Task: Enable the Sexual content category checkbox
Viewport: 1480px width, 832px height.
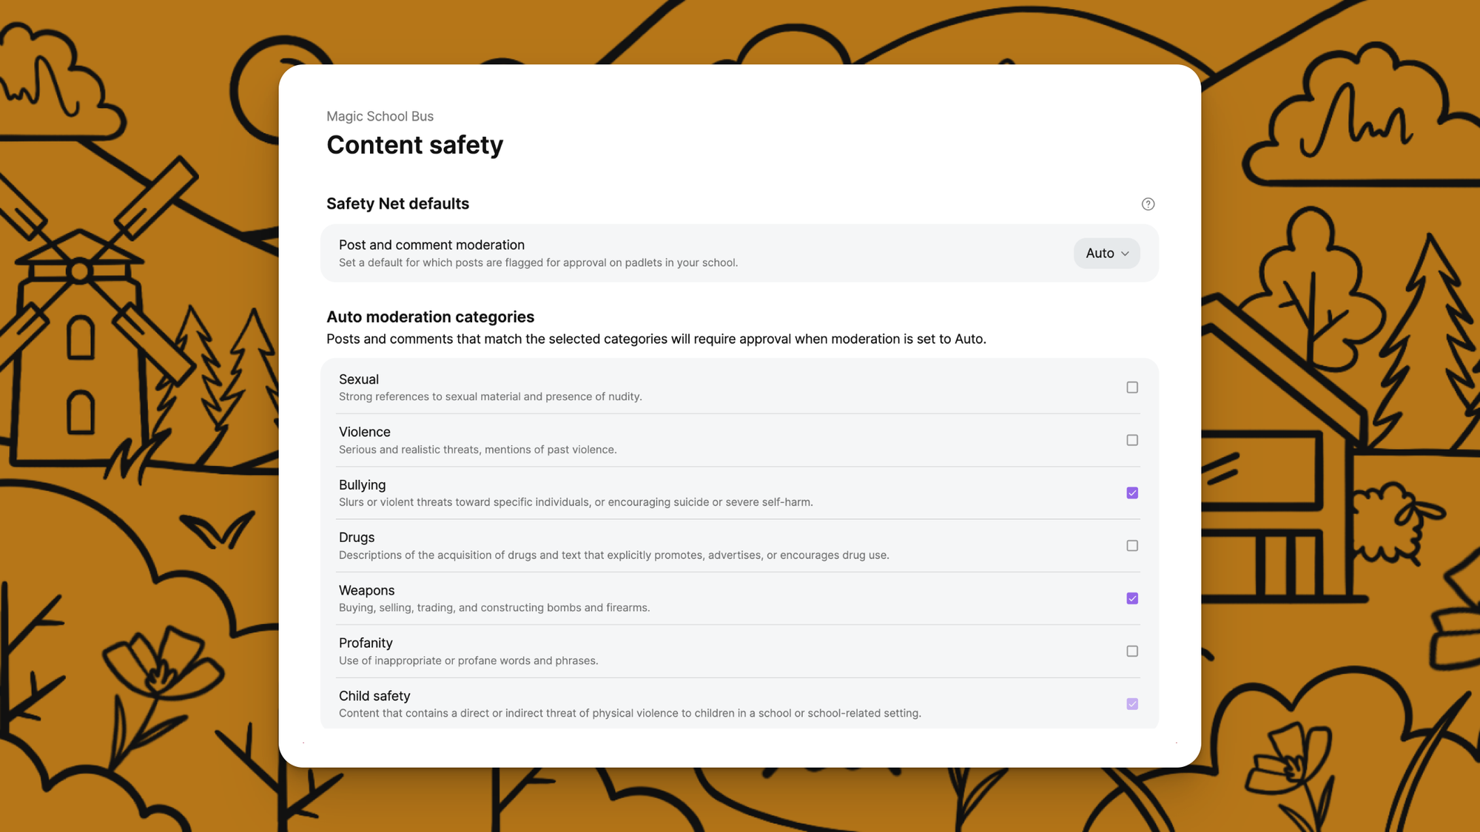Action: 1131,387
